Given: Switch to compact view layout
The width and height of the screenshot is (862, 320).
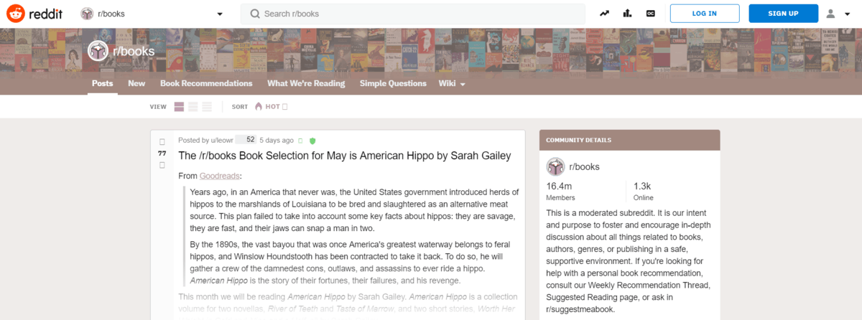Looking at the screenshot, I should tap(207, 107).
